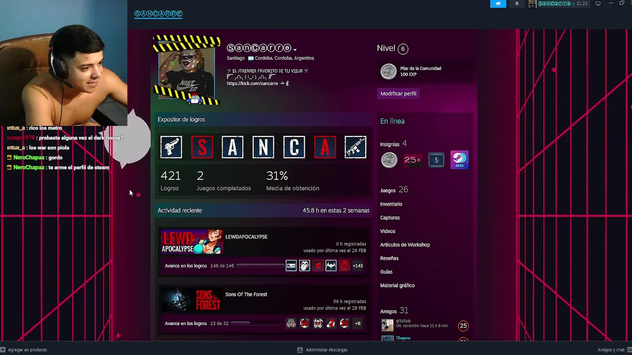Viewport: 632px width, 355px height.
Task: Click Administrar descargas text
Action: 326,350
